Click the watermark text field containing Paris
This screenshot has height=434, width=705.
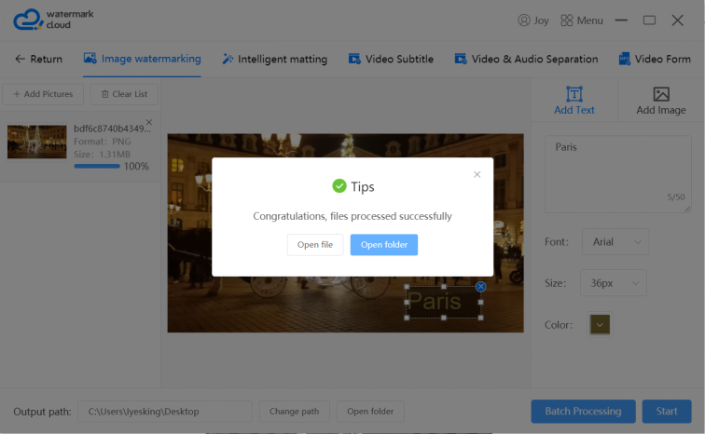pos(617,174)
